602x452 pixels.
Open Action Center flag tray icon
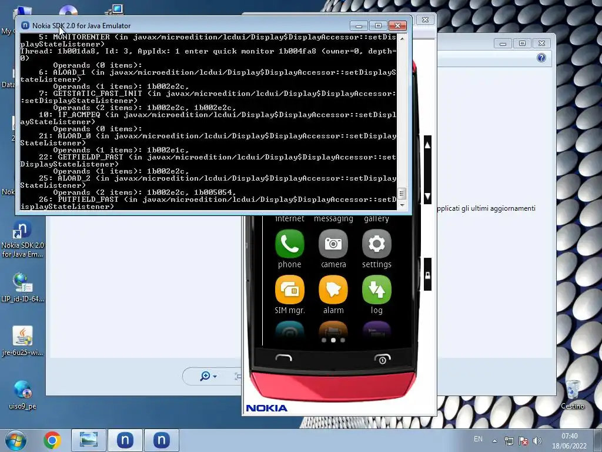(x=523, y=441)
